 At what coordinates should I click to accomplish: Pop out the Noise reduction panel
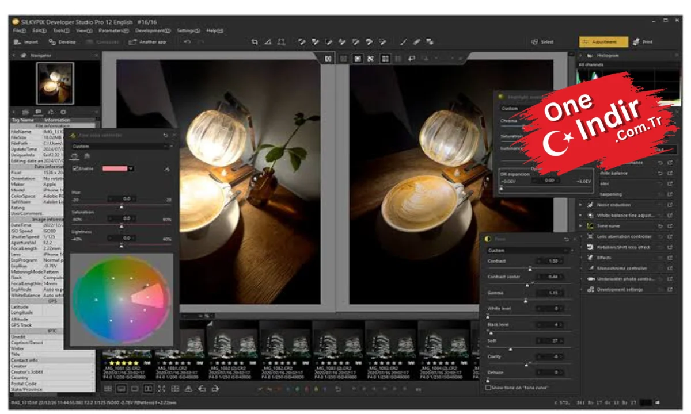coord(670,205)
